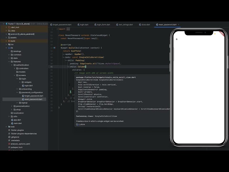Expand the signup folder
Viewport: 229px width, 172px height.
click(17, 103)
